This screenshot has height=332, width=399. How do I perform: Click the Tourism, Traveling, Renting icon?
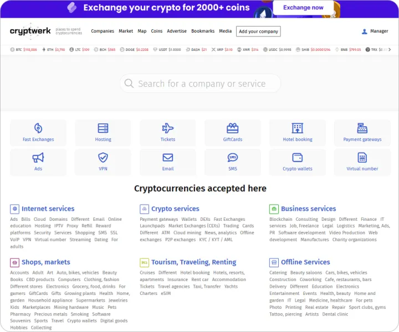(144, 262)
